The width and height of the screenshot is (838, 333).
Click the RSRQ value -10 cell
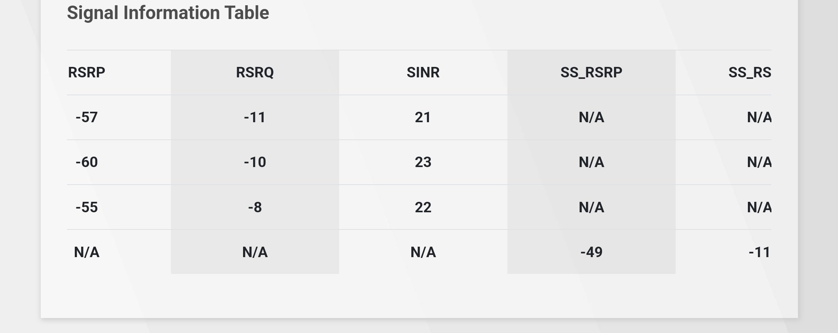255,162
